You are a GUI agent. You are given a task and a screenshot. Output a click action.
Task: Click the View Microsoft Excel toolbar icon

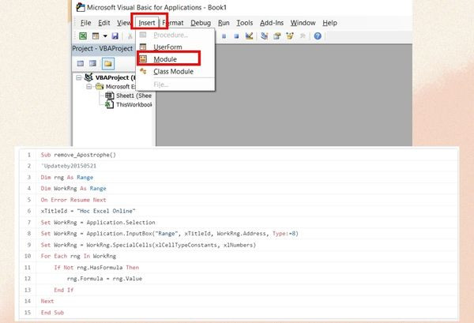pyautogui.click(x=83, y=36)
